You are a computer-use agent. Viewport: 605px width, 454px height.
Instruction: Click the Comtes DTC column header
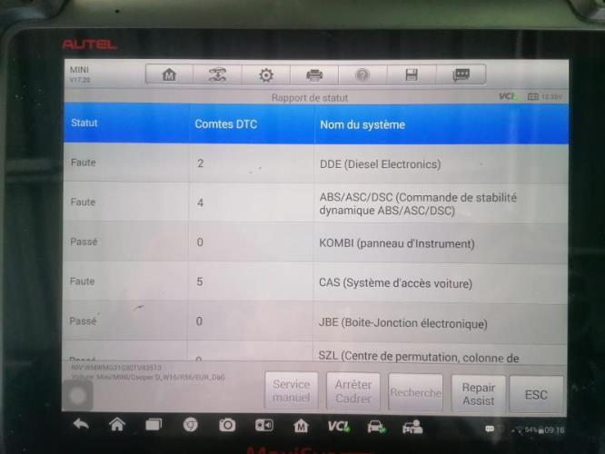coord(225,124)
